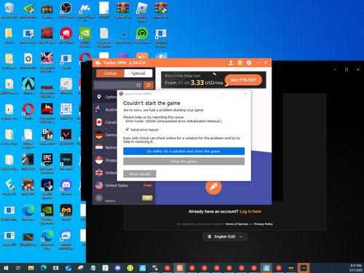Open the Discord desktop shortcut
364x273 pixels.
66,187
